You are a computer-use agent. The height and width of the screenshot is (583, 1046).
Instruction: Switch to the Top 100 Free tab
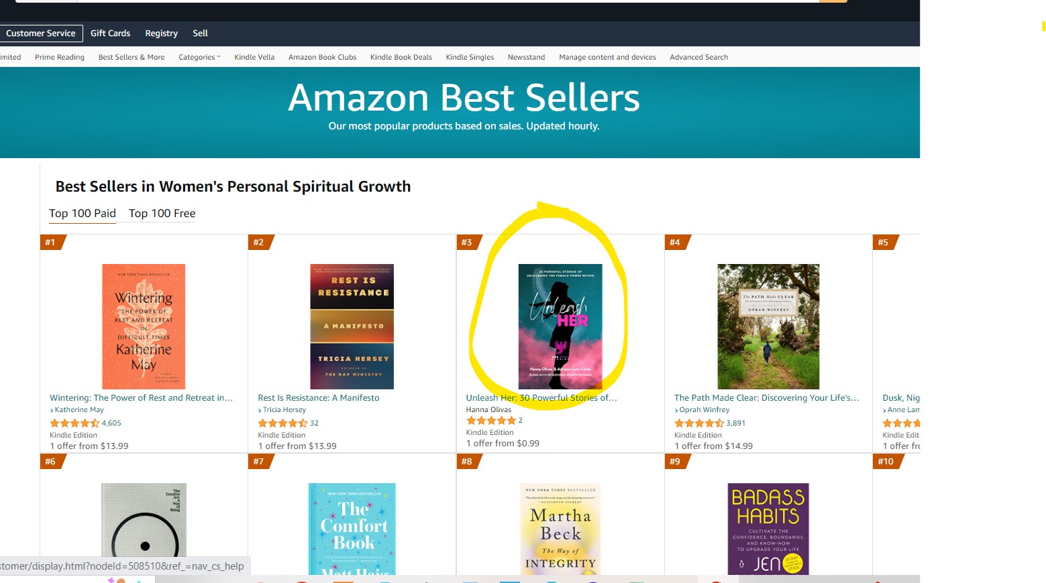pos(162,214)
